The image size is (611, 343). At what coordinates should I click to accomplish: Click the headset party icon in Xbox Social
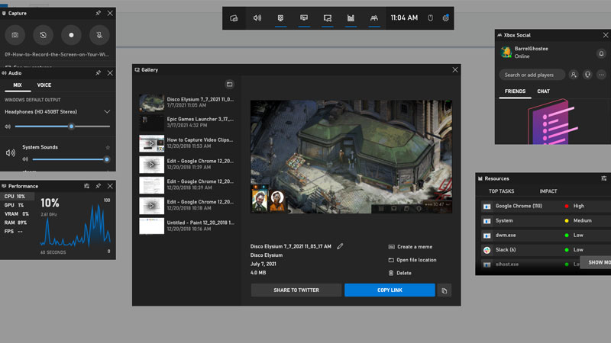[587, 75]
